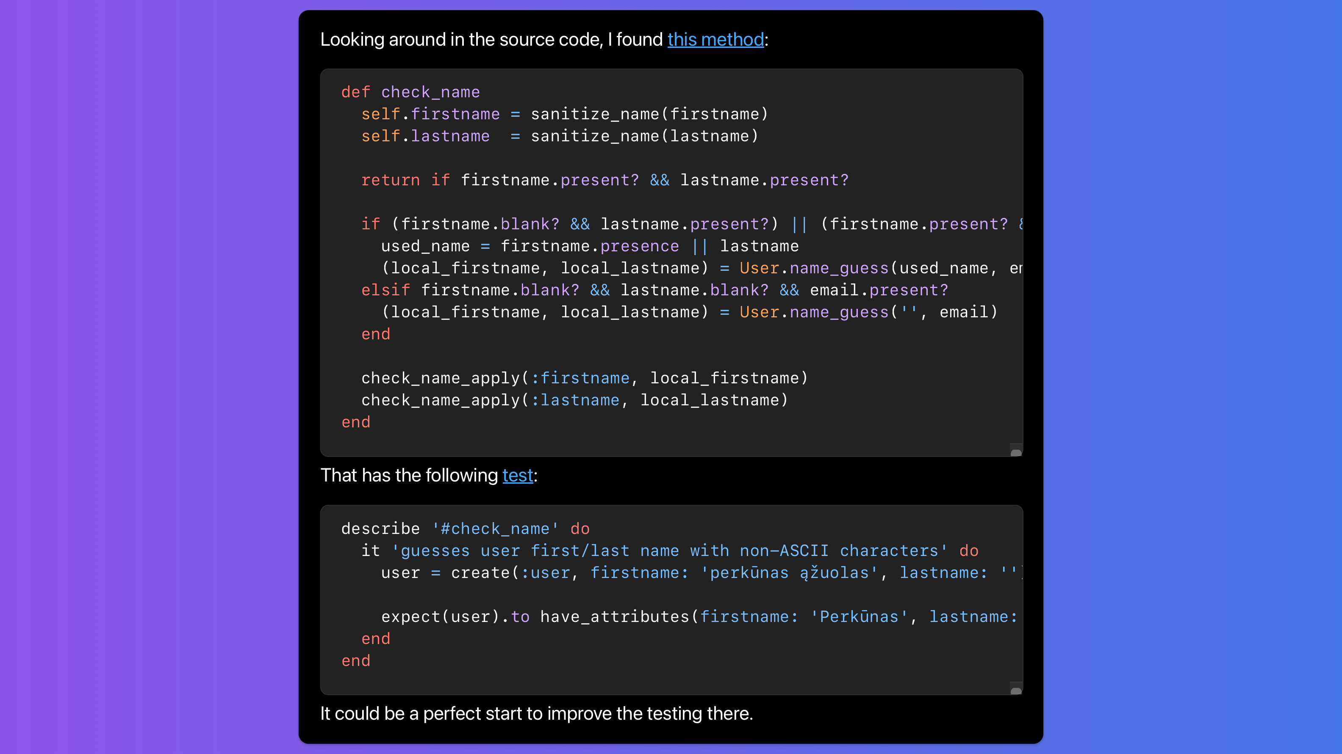The width and height of the screenshot is (1342, 754).
Task: Click the "describe" keyword in the test
Action: click(x=381, y=528)
